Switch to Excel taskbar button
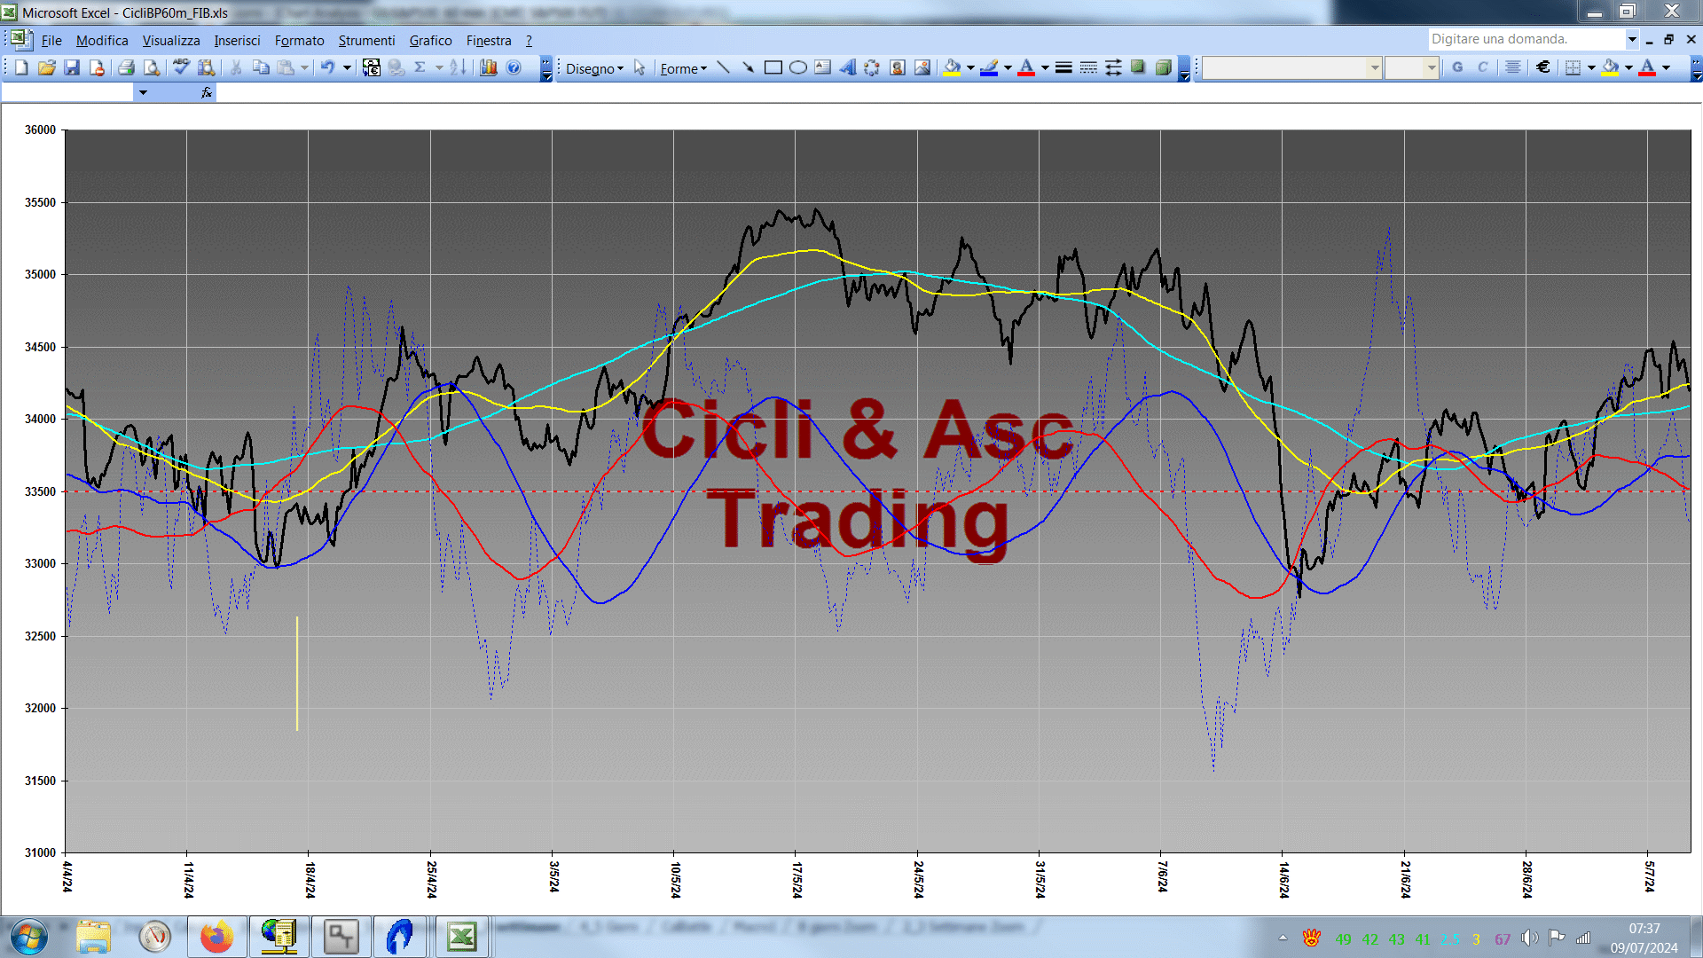This screenshot has height=958, width=1703. pyautogui.click(x=461, y=937)
